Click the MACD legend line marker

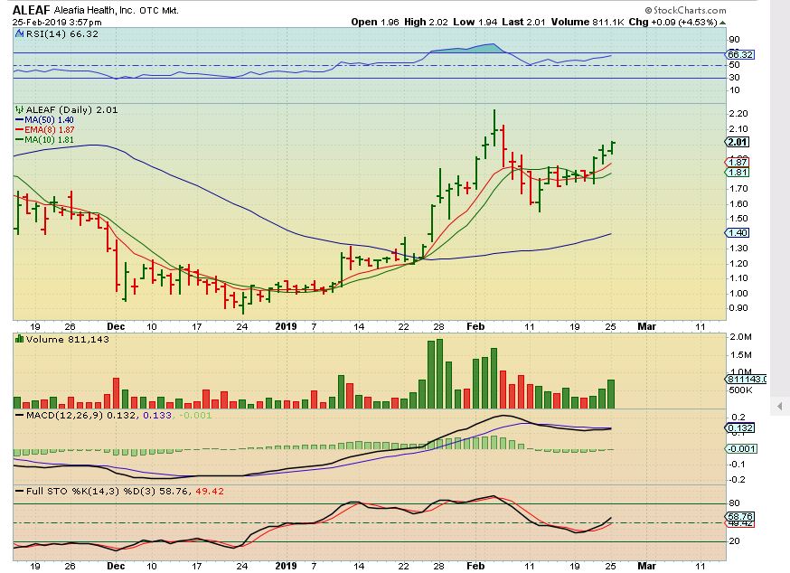point(20,415)
